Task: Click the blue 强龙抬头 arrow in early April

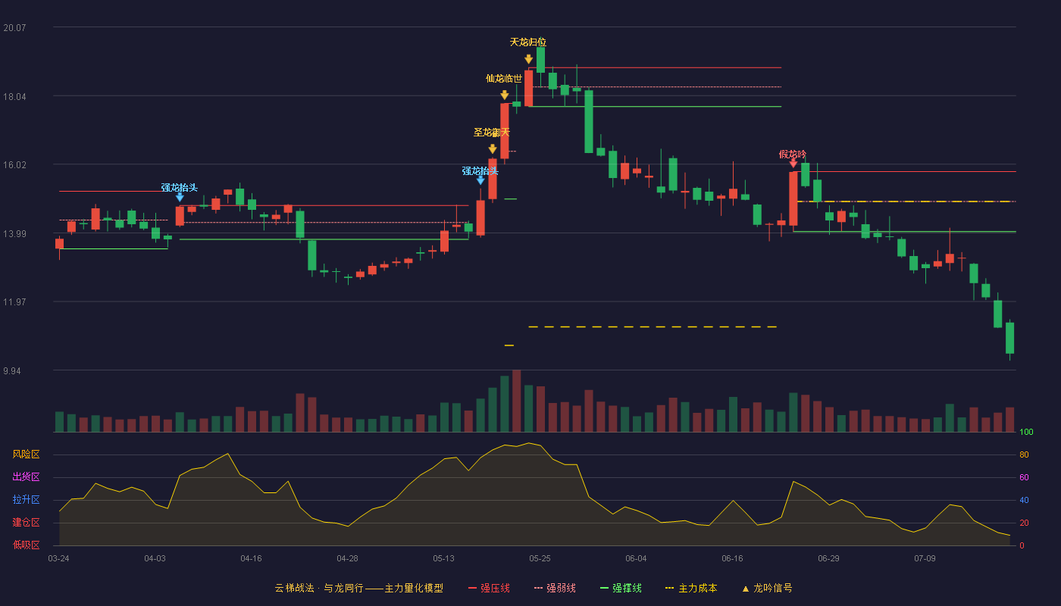Action: coord(180,197)
